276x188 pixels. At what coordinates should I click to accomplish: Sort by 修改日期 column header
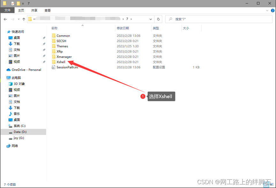click(123, 28)
